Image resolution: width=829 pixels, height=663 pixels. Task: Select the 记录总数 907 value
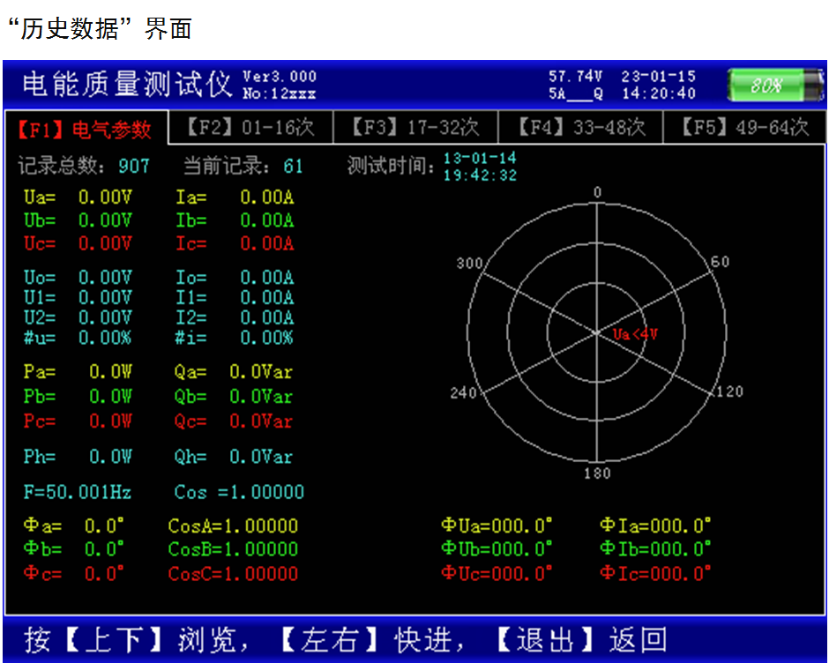(x=134, y=166)
